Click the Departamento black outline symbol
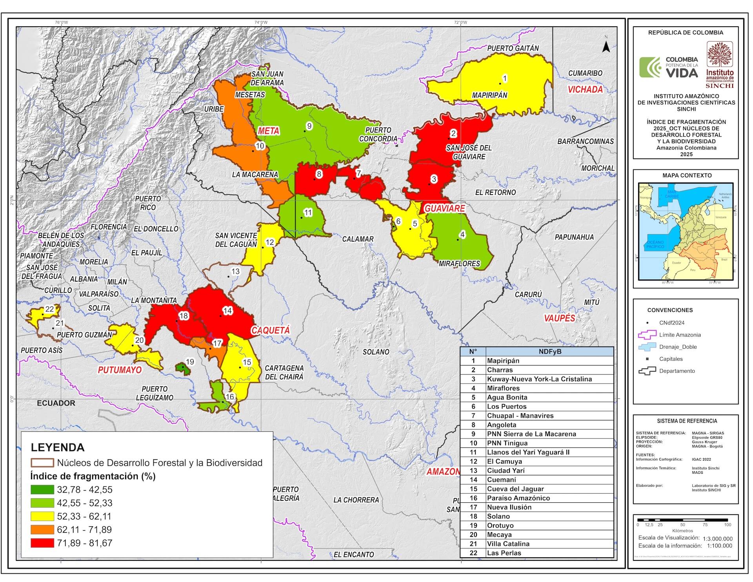The height and width of the screenshot is (582, 753). [x=647, y=371]
